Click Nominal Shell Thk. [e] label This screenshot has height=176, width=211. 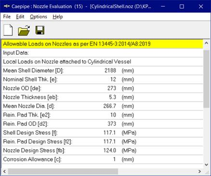30,80
